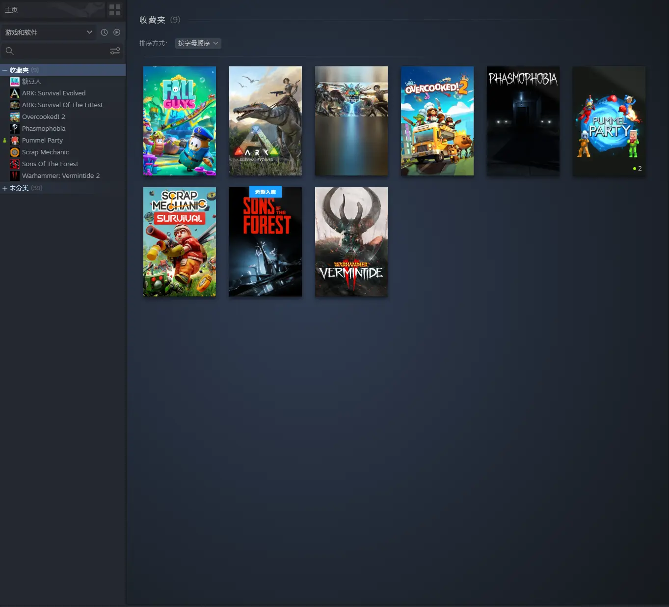Select 糖豆人 in the game list
Image resolution: width=669 pixels, height=607 pixels.
click(63, 81)
